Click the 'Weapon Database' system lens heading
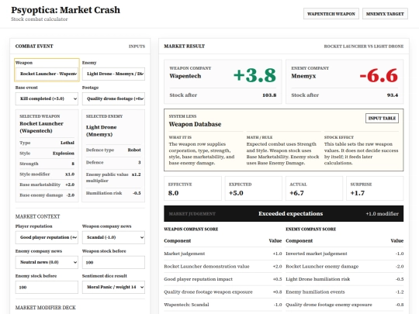 (195, 124)
